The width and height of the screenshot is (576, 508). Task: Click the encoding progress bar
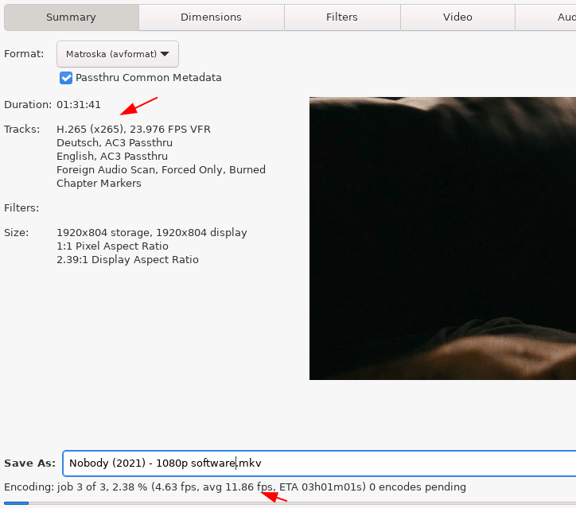[x=290, y=503]
